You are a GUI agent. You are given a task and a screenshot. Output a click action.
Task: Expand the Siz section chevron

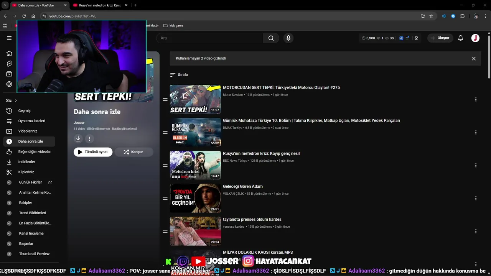[x=16, y=100]
